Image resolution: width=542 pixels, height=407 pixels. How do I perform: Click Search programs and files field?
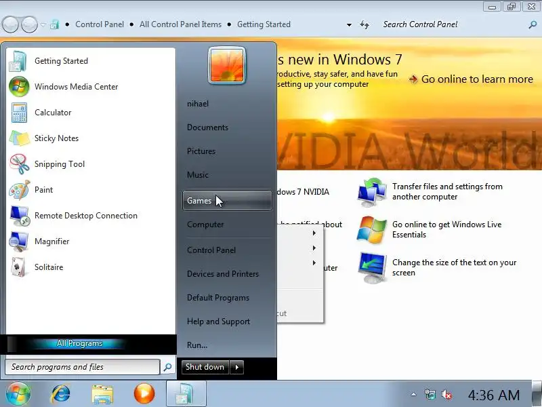[83, 367]
